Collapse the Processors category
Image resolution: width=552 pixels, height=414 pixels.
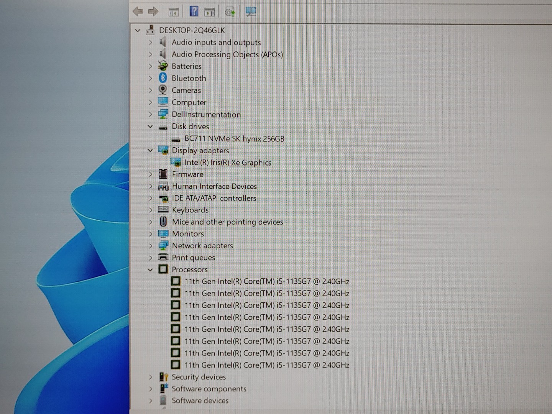pyautogui.click(x=150, y=269)
